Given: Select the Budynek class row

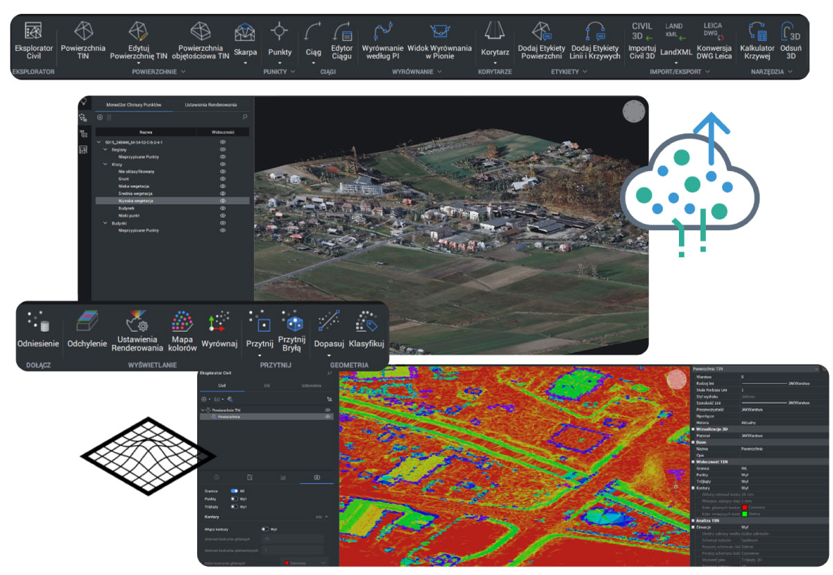Looking at the screenshot, I should 126,208.
